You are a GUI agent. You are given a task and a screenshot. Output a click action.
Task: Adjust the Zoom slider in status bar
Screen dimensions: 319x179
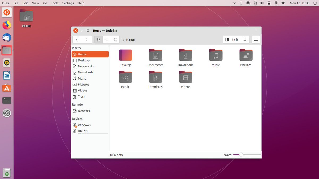[247, 155]
